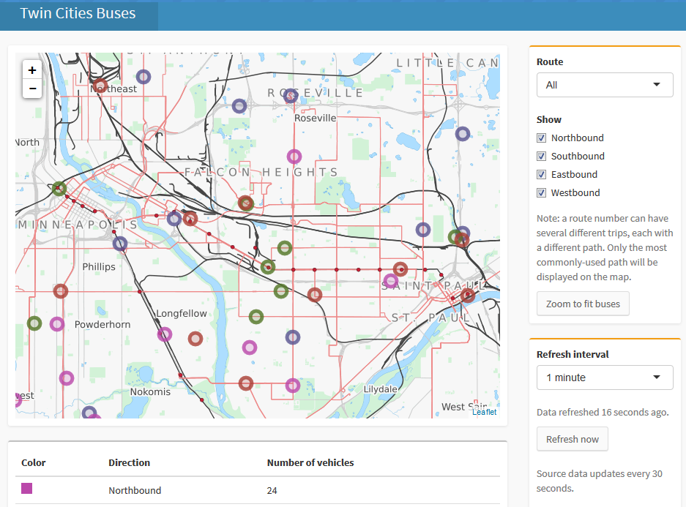The height and width of the screenshot is (507, 686).
Task: Select the red bus marker on Northeast label
Action: 100,86
